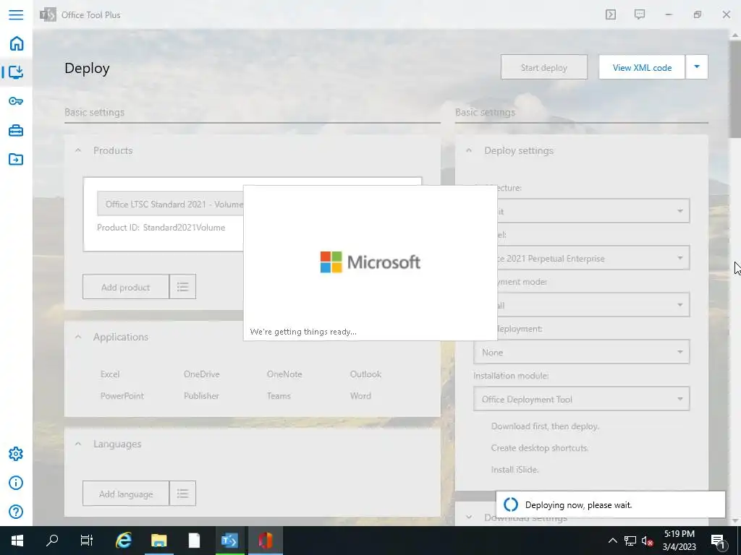Open the Windows Start menu
The width and height of the screenshot is (741, 555).
[x=17, y=541]
